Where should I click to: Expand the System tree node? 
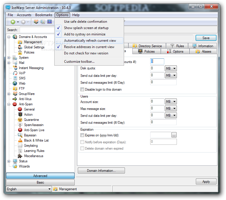pyautogui.click(x=9, y=58)
